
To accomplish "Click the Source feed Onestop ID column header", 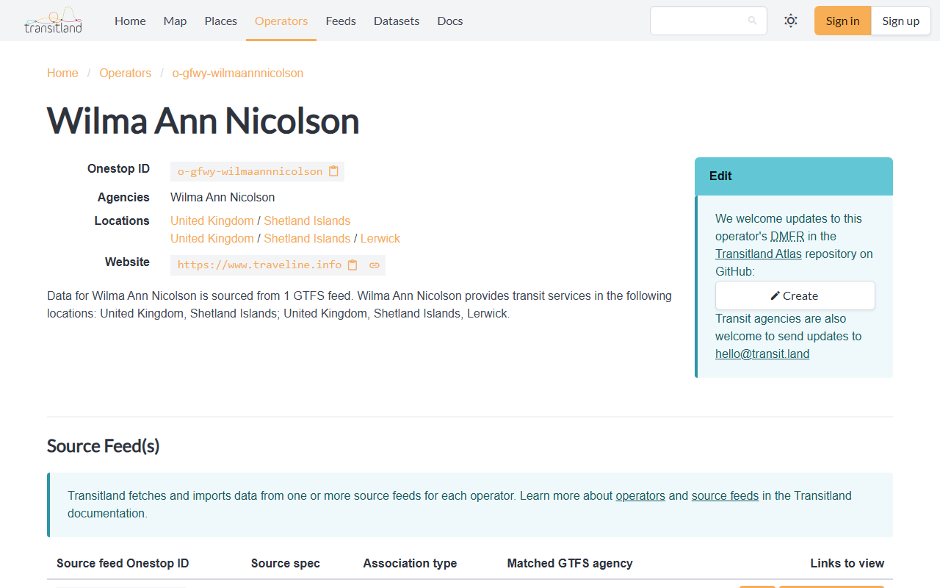I will click(x=123, y=563).
